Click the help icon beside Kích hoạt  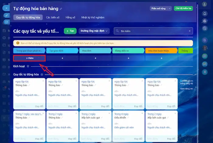tap(28, 66)
